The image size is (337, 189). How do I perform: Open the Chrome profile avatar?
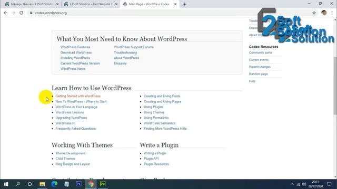point(324,13)
